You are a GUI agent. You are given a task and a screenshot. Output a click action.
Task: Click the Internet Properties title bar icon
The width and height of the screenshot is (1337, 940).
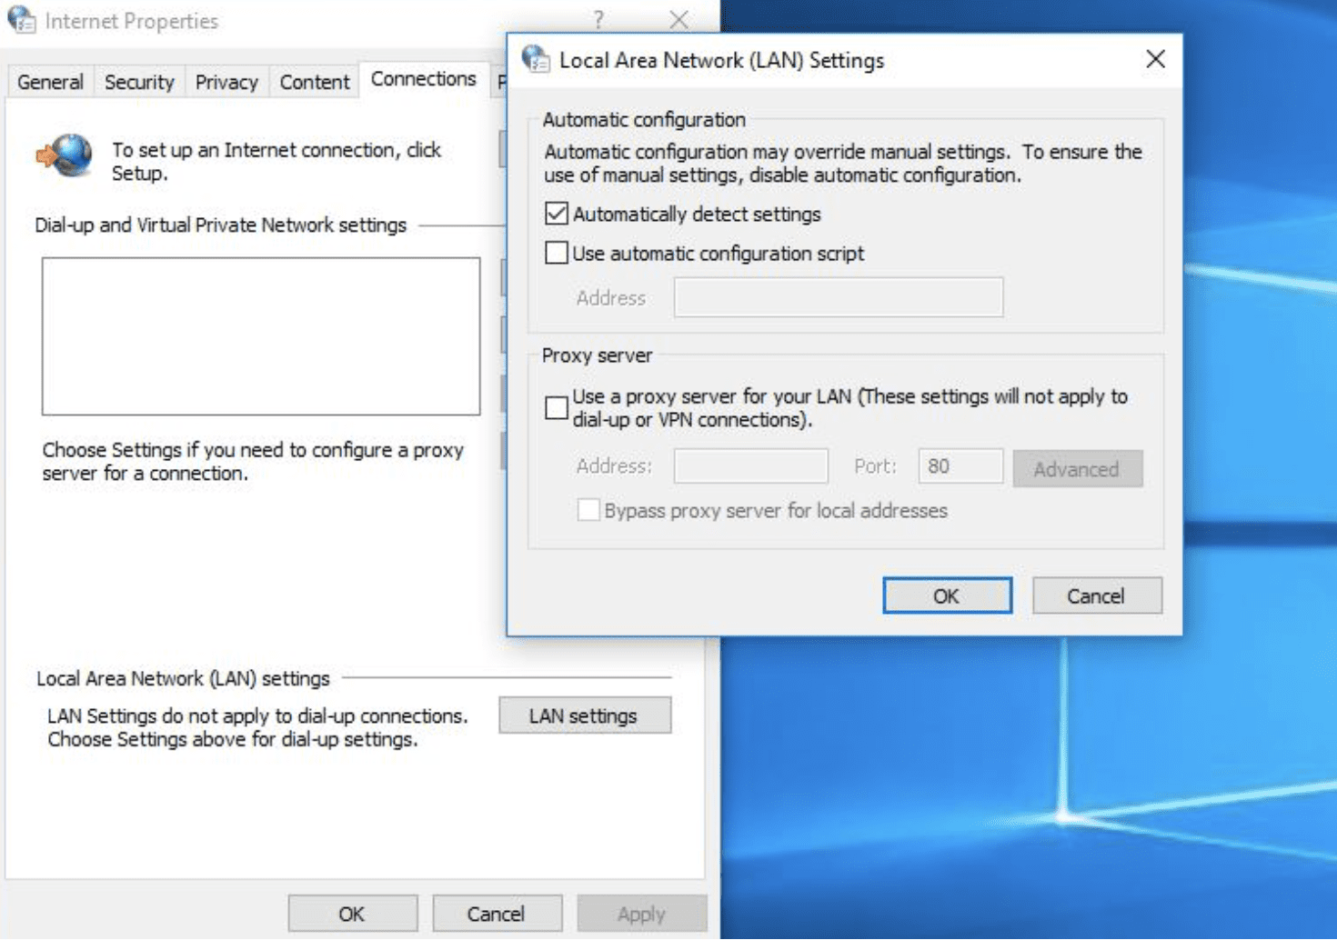coord(22,20)
